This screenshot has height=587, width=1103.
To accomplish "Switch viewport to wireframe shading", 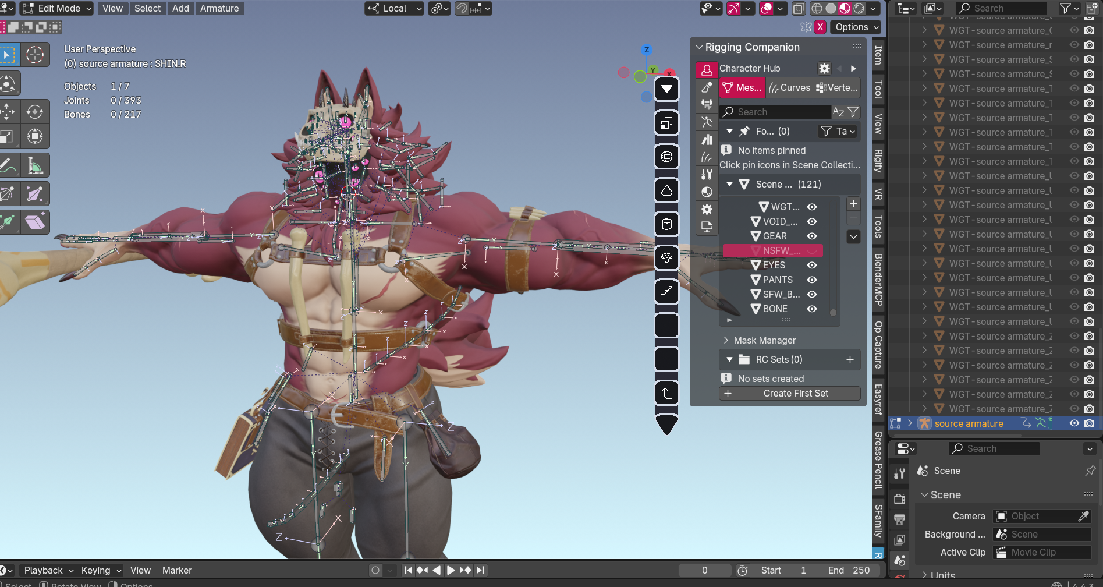I will tap(817, 8).
